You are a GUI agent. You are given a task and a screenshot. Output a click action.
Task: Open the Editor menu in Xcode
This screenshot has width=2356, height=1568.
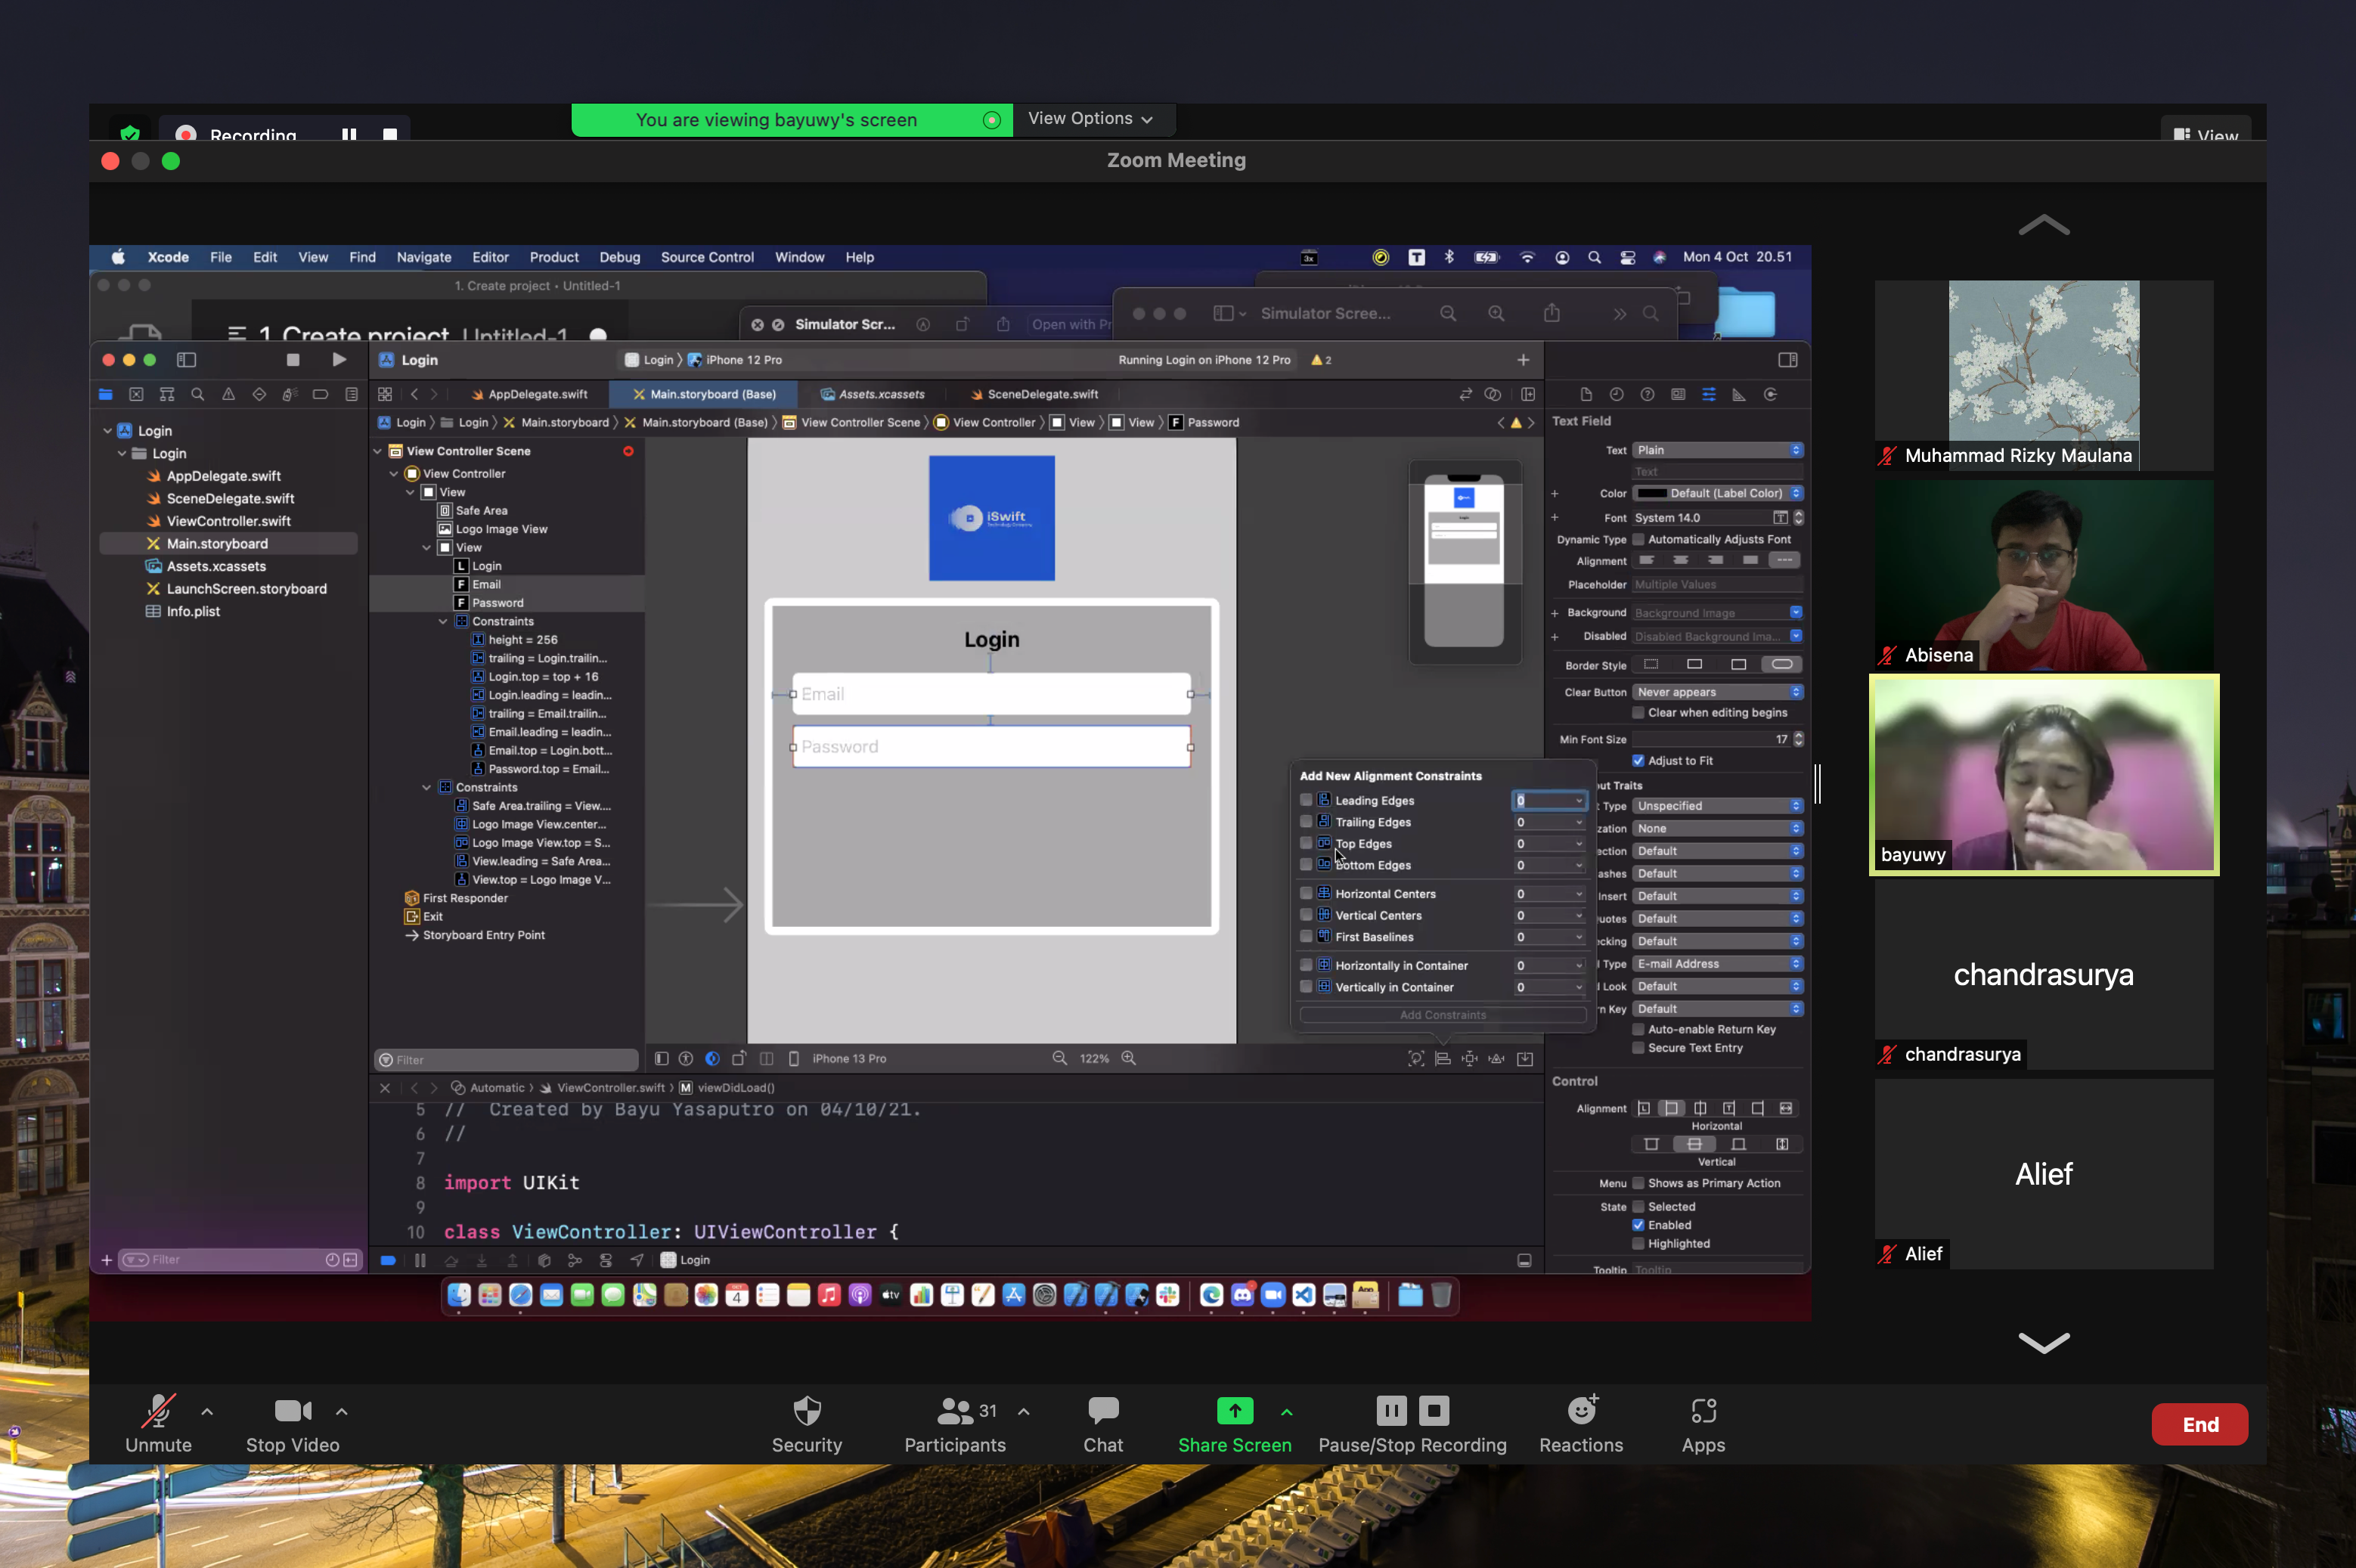point(490,257)
